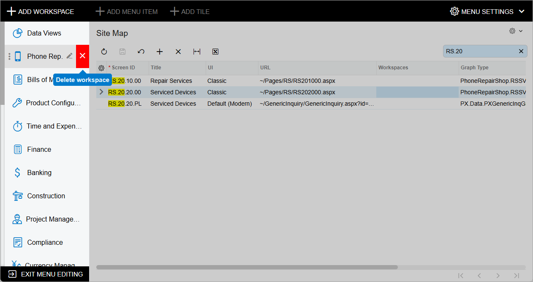Open column configuration via the gear icon on the grid
Viewport: 533px width, 282px height.
pyautogui.click(x=101, y=68)
